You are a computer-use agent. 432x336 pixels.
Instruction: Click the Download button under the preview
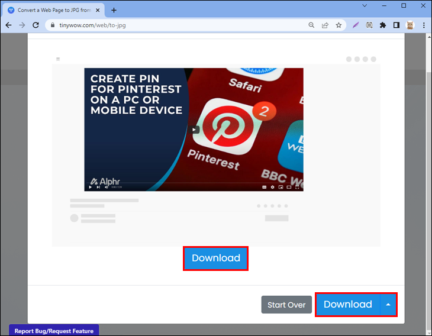point(216,259)
